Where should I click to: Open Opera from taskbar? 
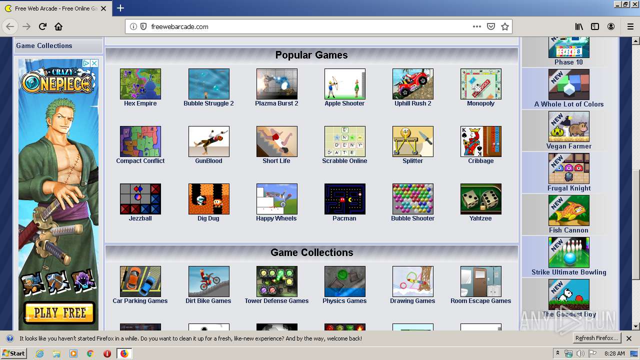(107, 353)
